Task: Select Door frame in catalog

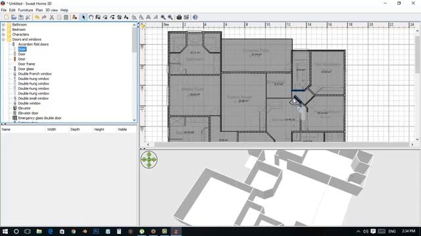Action: point(26,64)
